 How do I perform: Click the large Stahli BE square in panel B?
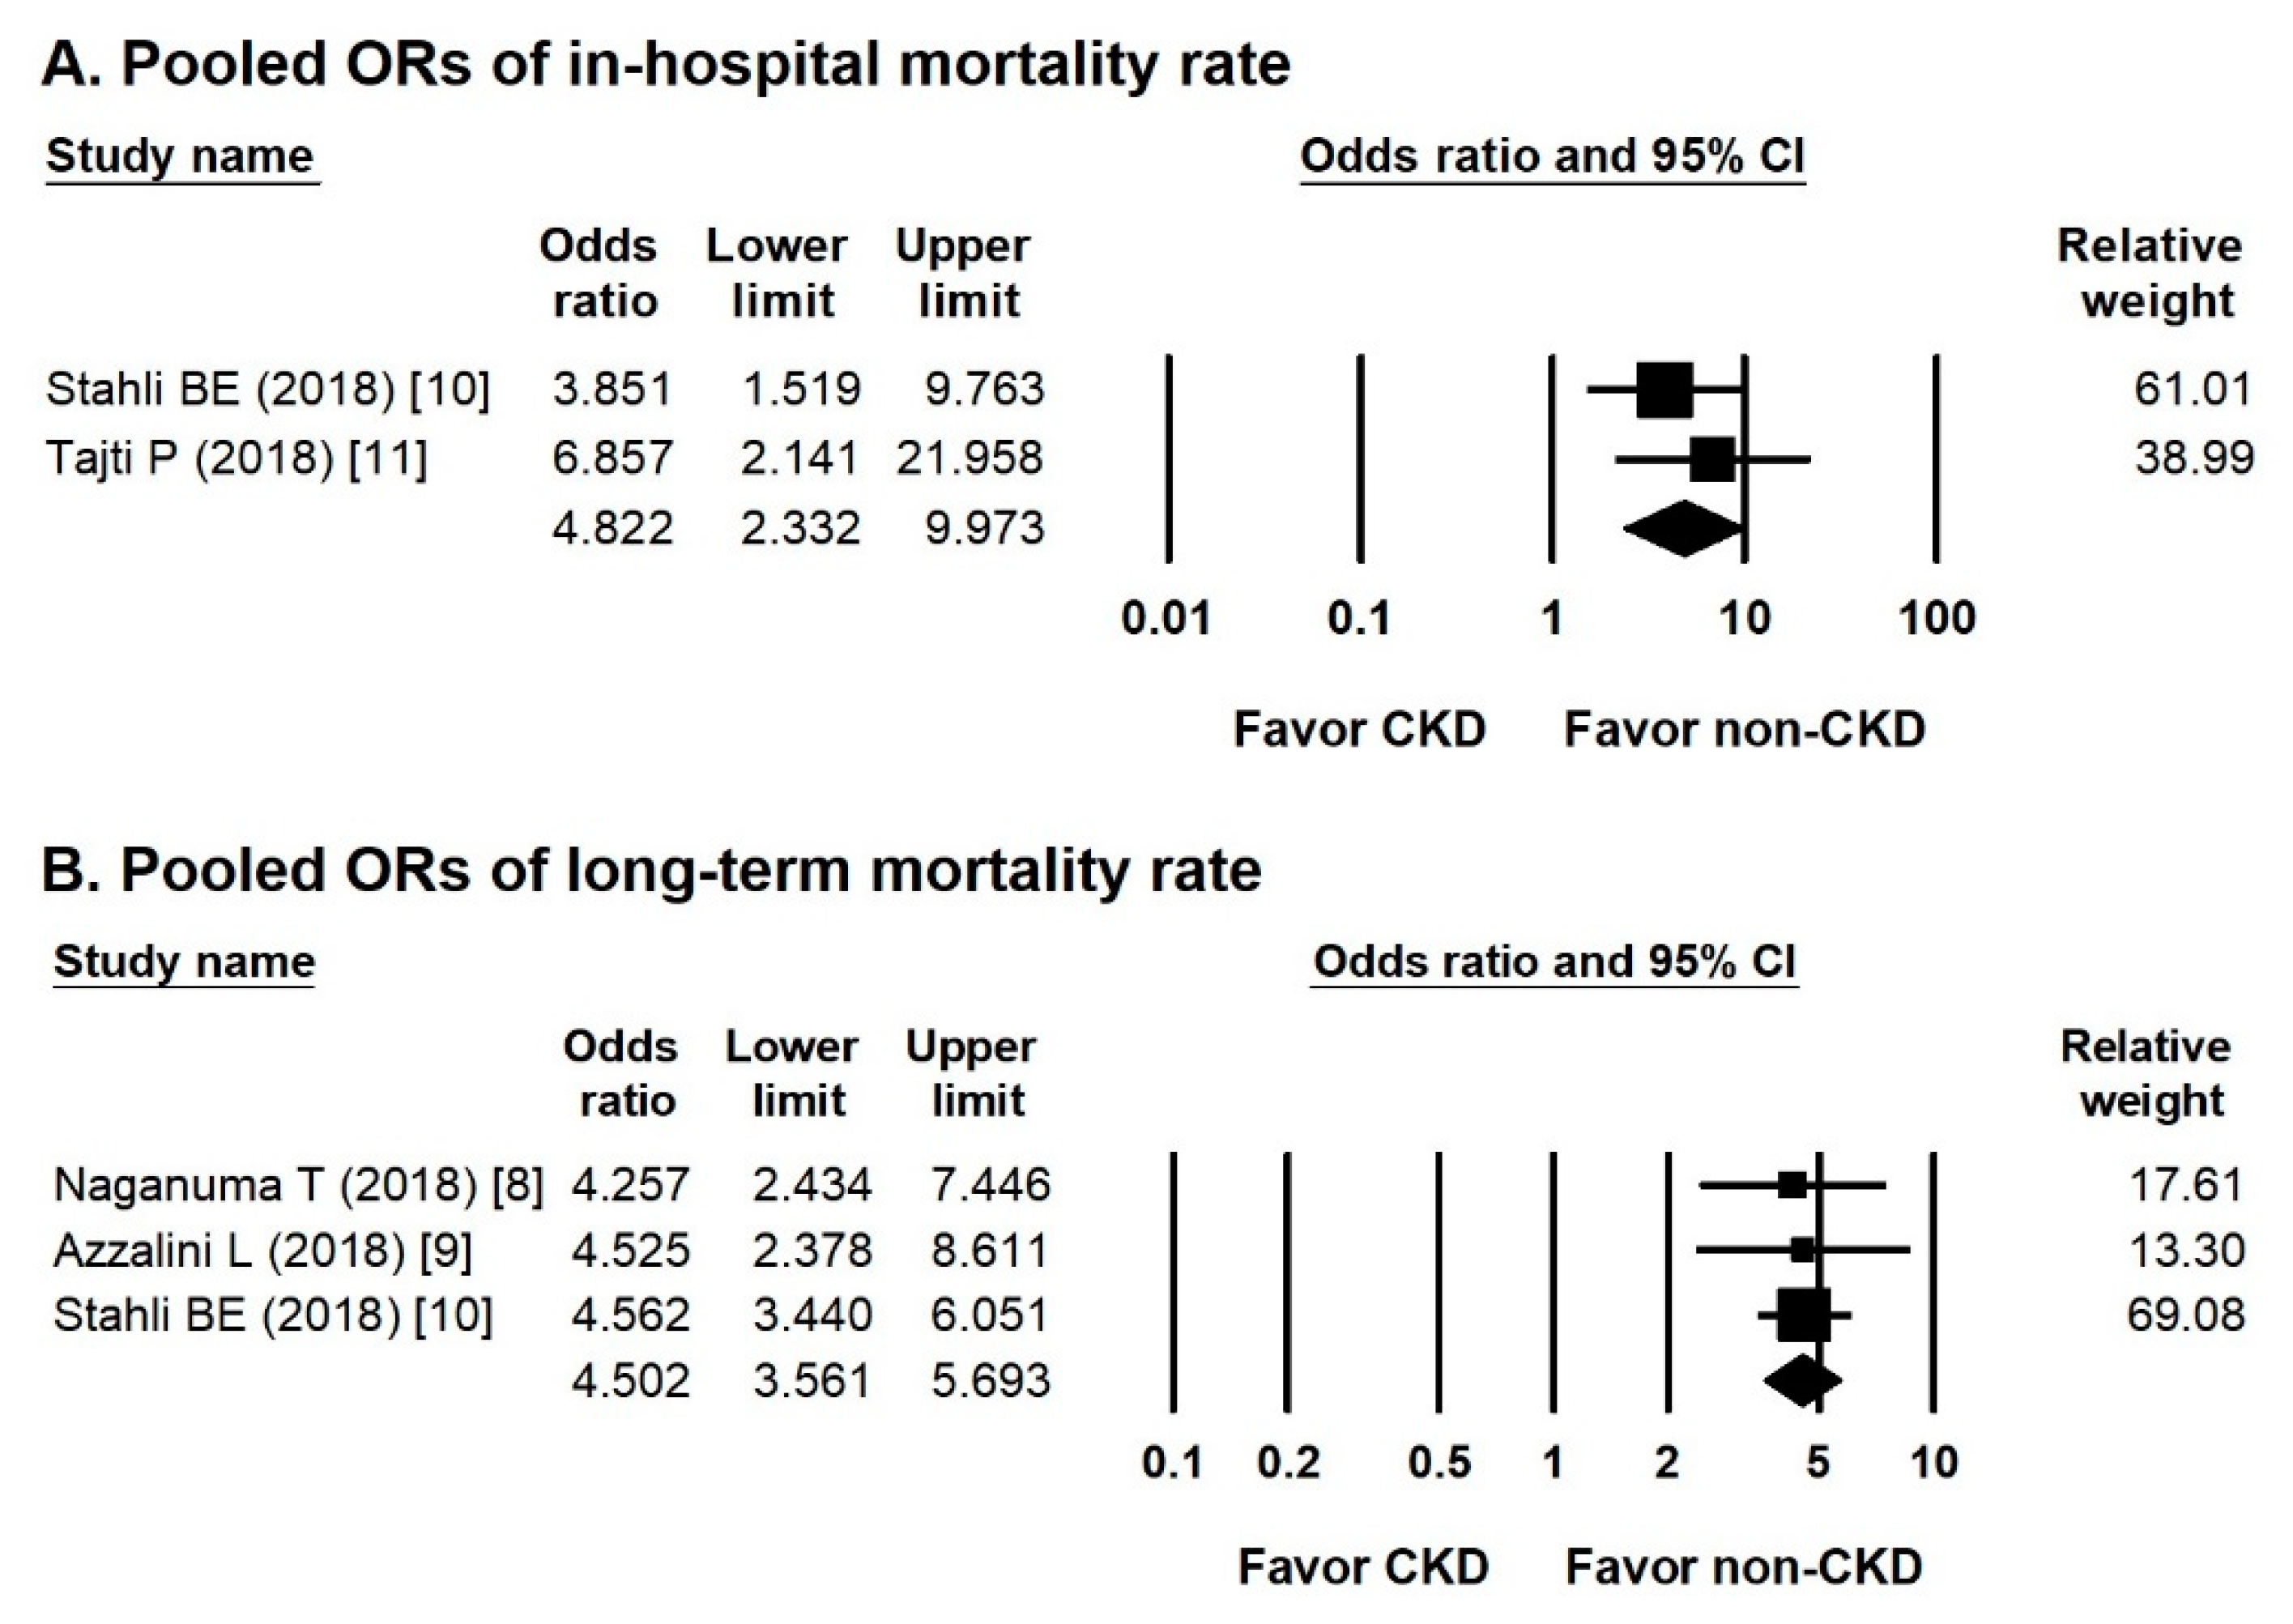(x=1803, y=1315)
